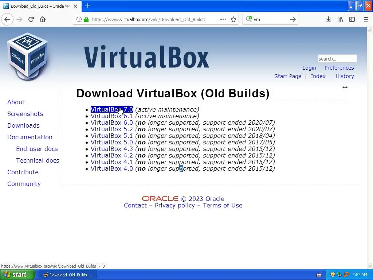
Task: Bookmark this page with the star
Action: (233, 19)
